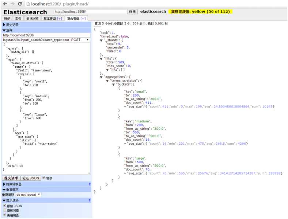
Task: Collapse the aggregations JSON node
Action: pyautogui.click(x=101, y=77)
